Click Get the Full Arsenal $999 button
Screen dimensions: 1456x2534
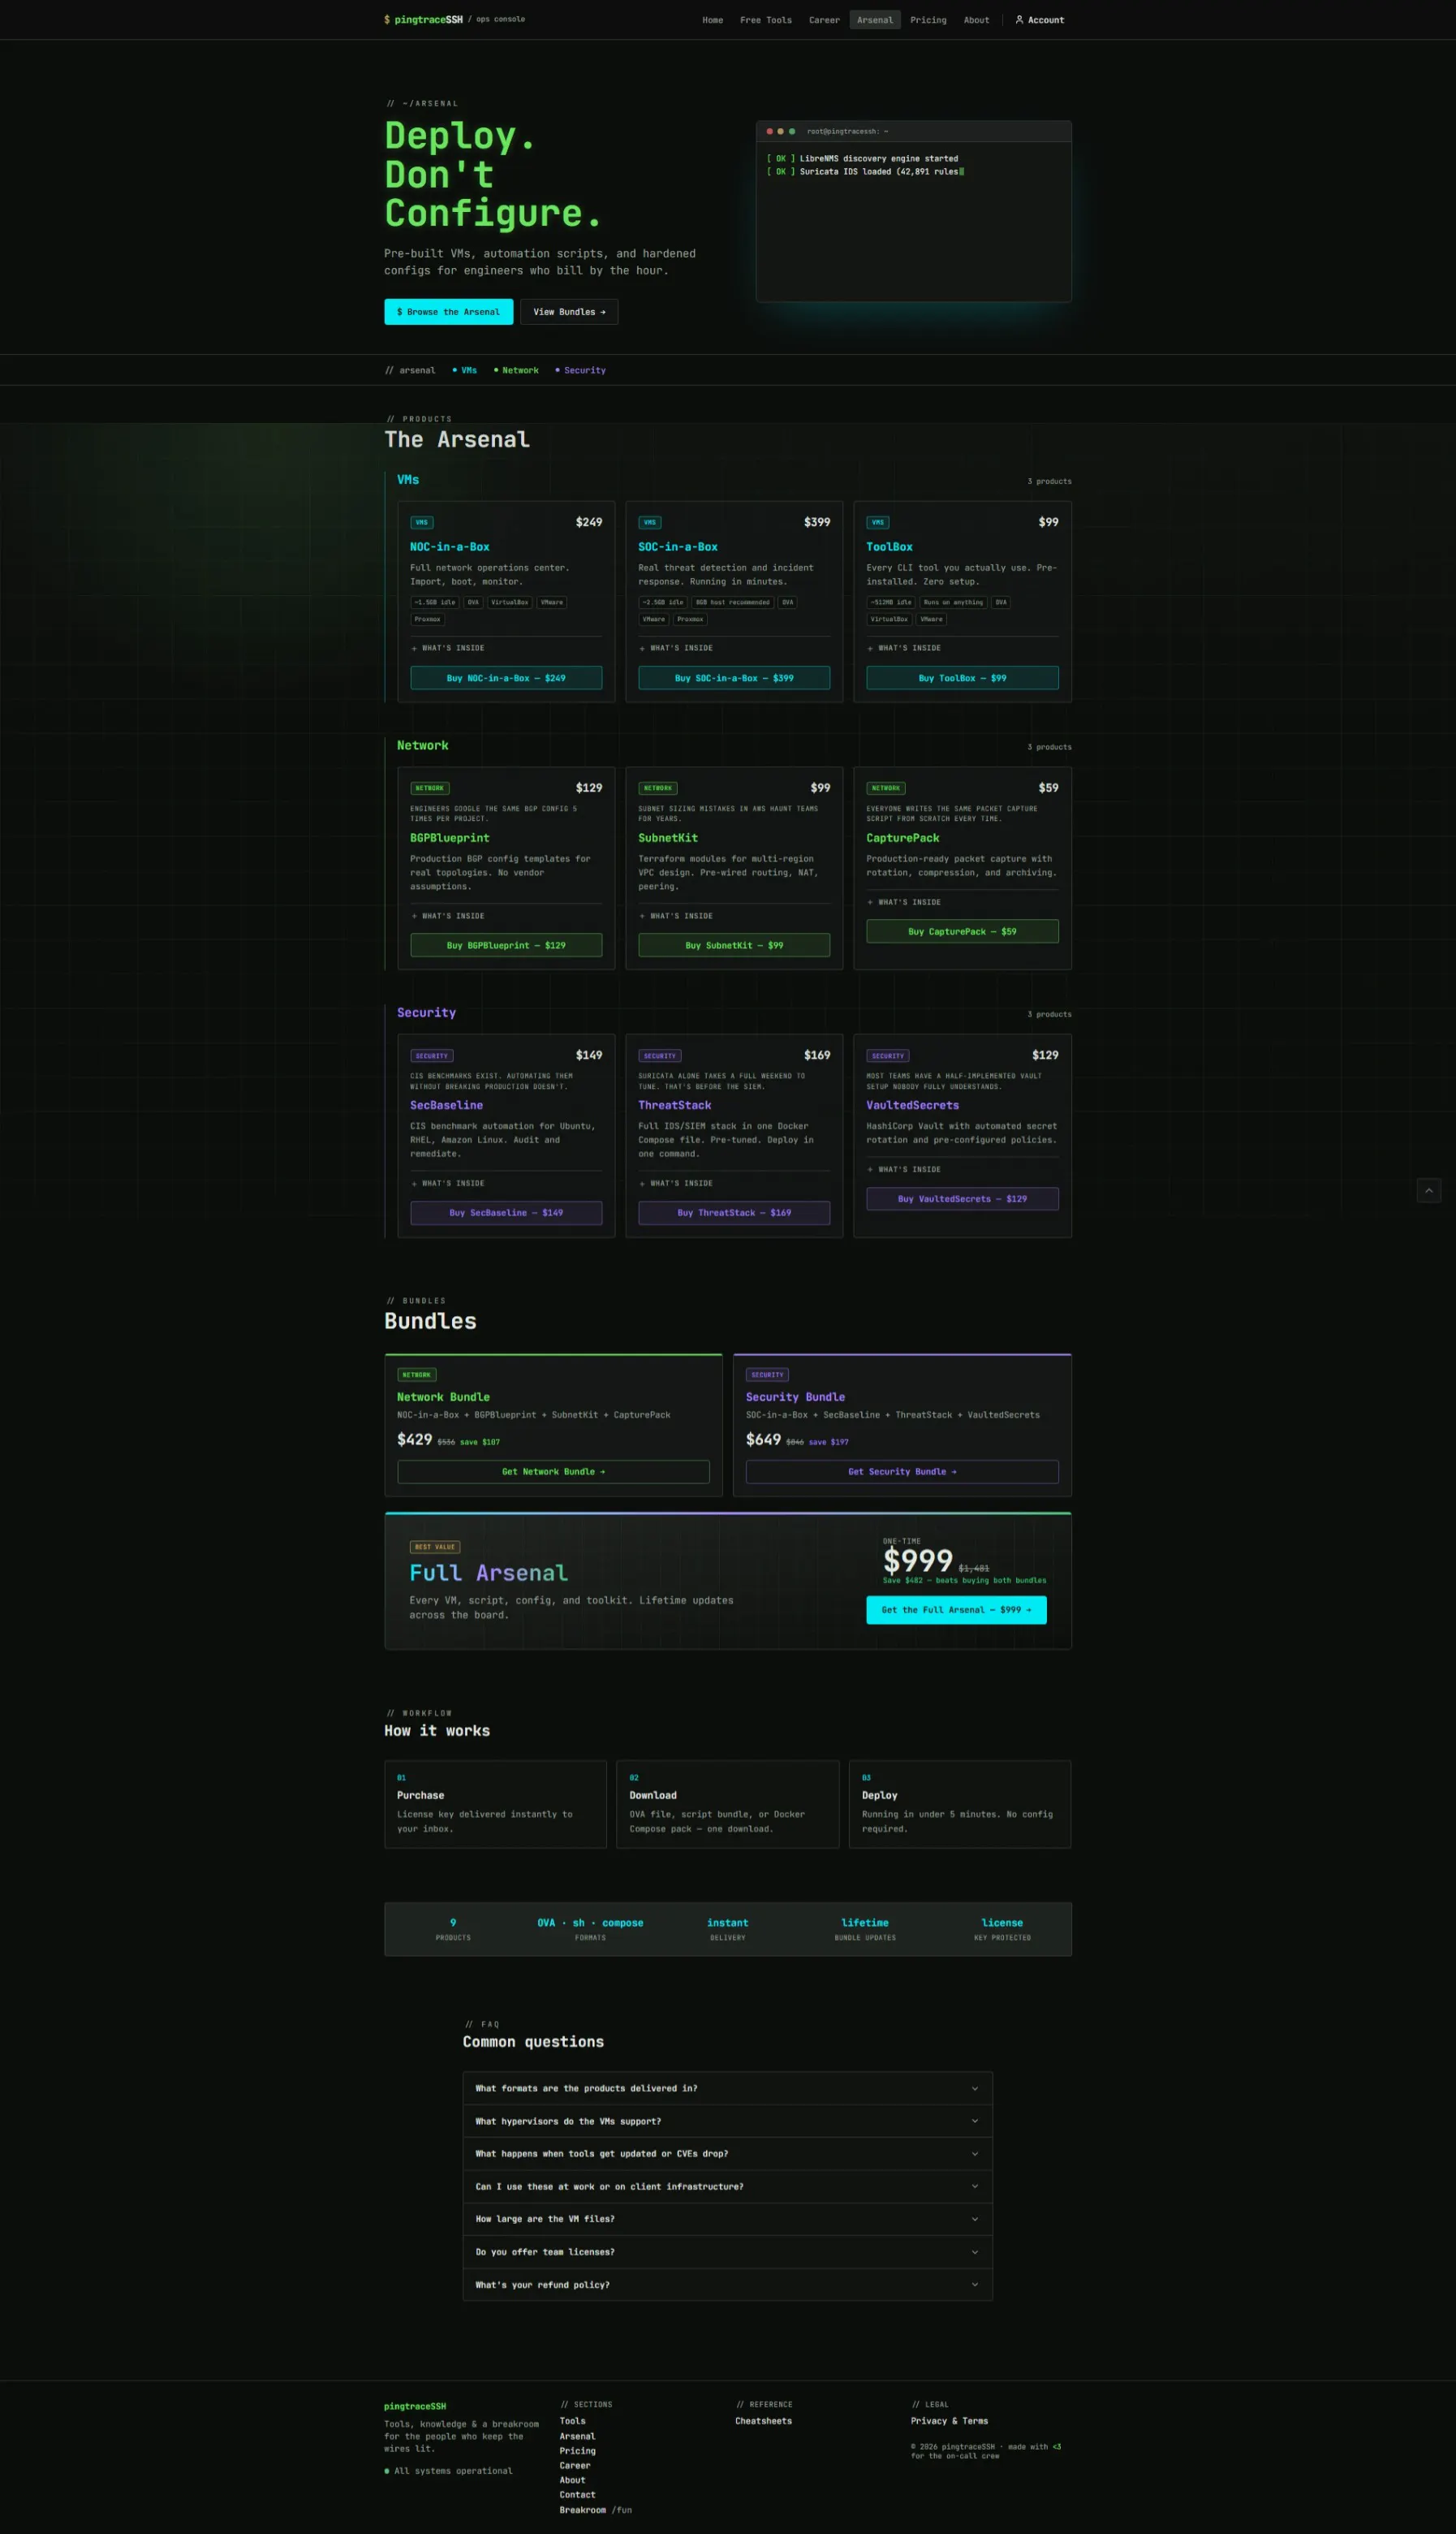click(956, 1610)
